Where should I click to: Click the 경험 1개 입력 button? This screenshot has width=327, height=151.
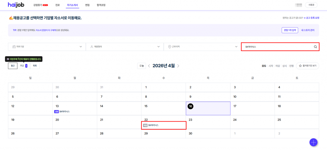(x=290, y=30)
